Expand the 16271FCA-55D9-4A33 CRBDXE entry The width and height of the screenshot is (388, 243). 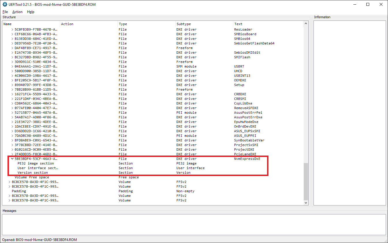click(12, 94)
